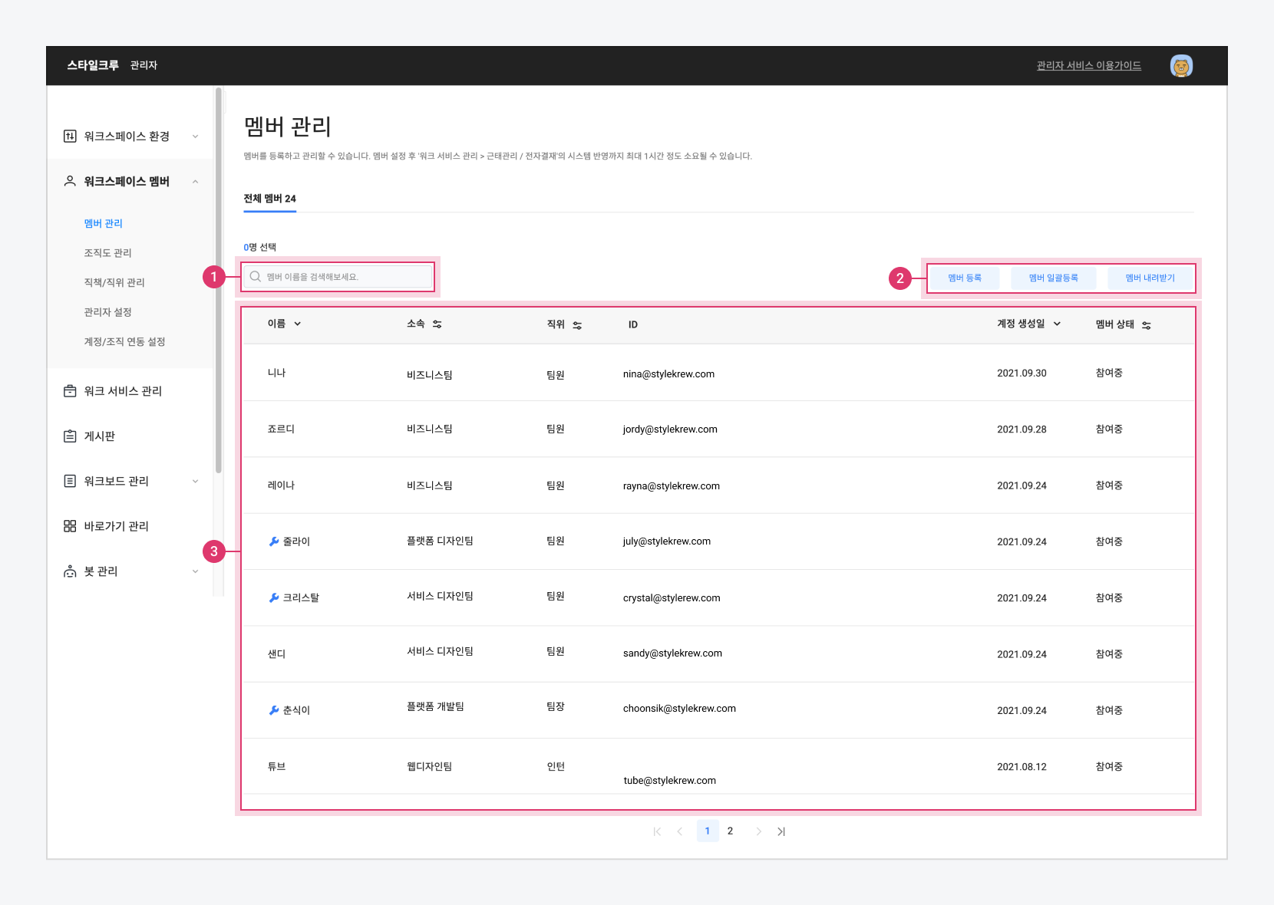Screen dimensions: 1274x905
Task: Click the 멤버 등록 button
Action: pos(964,278)
